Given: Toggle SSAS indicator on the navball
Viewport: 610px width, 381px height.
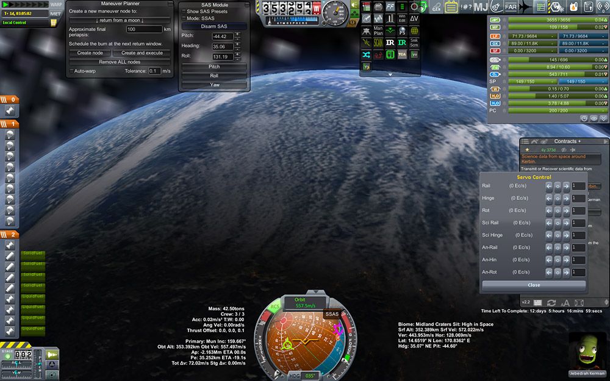Looking at the screenshot, I should tap(332, 314).
